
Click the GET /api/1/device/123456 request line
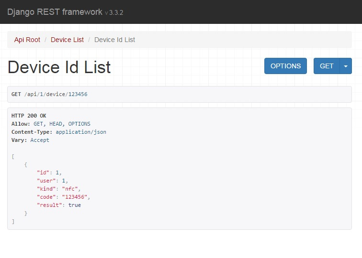tap(49, 94)
